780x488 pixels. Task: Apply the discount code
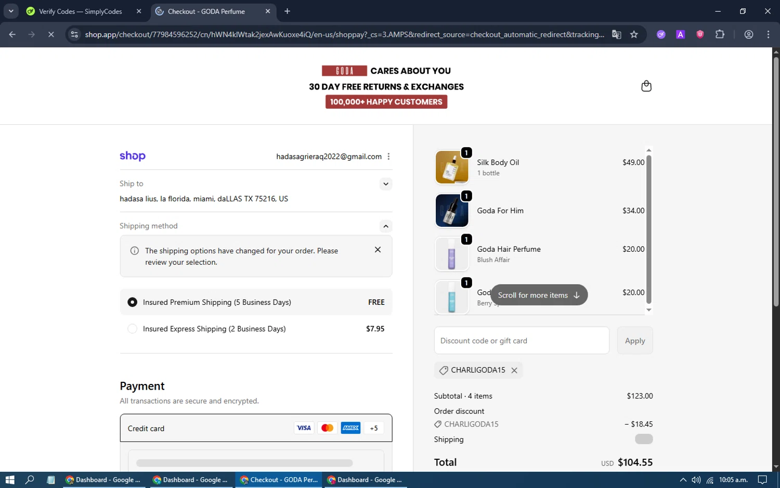point(635,341)
